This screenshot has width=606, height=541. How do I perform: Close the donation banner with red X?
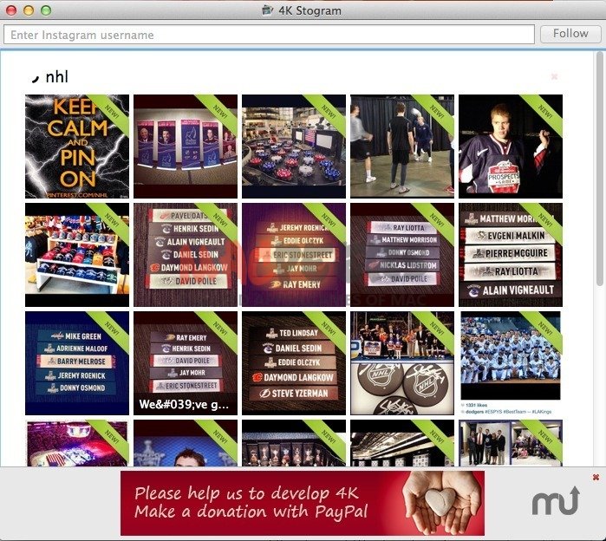coord(596,477)
